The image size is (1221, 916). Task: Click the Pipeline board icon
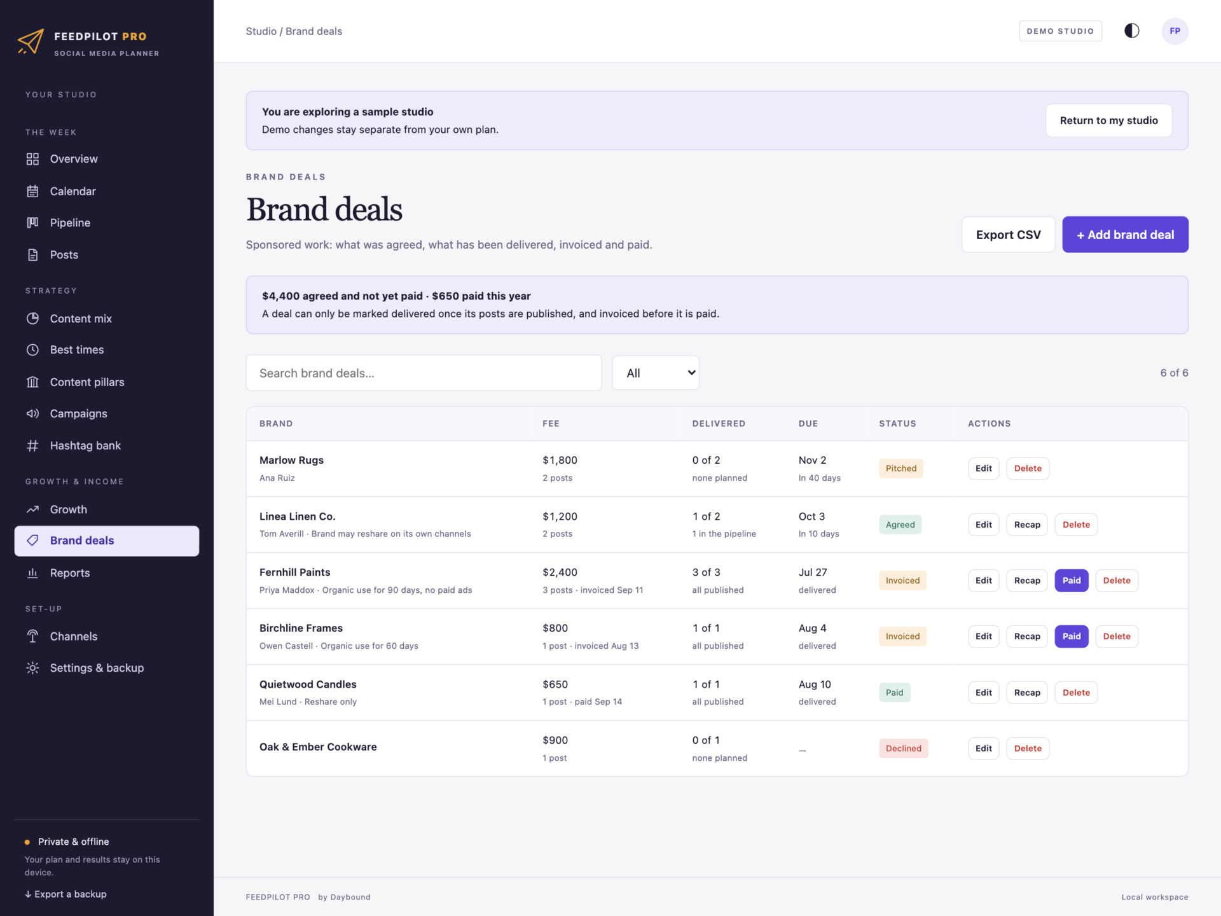click(32, 223)
